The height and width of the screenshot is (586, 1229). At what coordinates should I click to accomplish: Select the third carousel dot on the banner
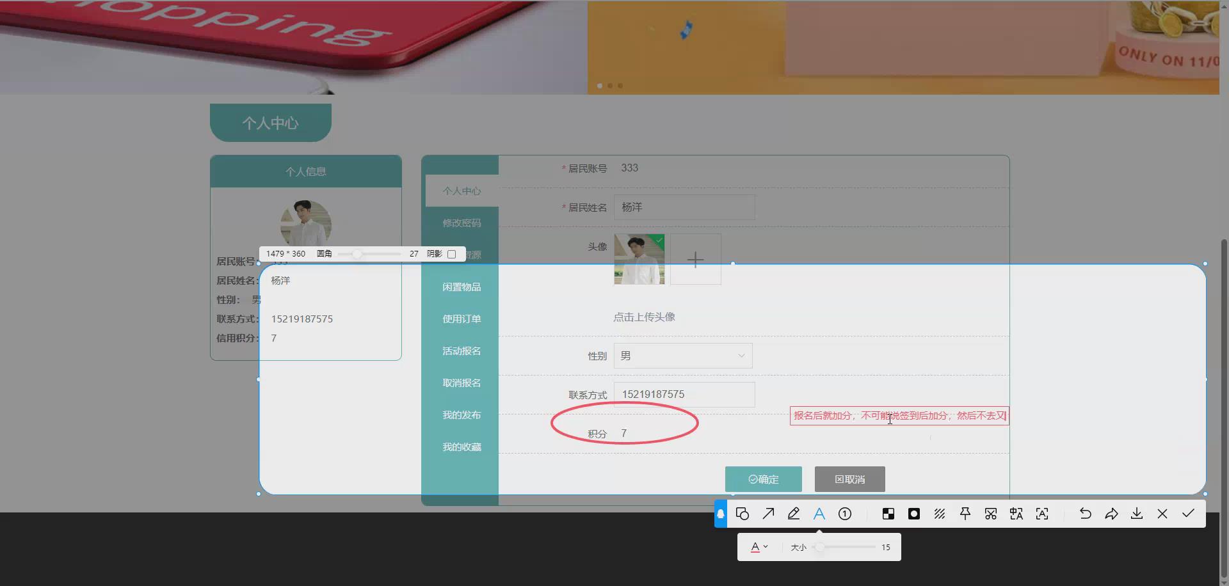pos(620,85)
